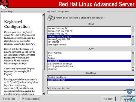Click the Hide Help button
Screen dimensions: 136x102
click(8, 99)
